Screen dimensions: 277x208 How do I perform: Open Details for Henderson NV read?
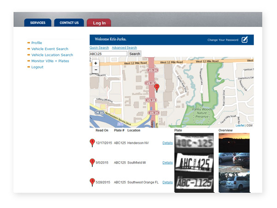pyautogui.click(x=168, y=143)
